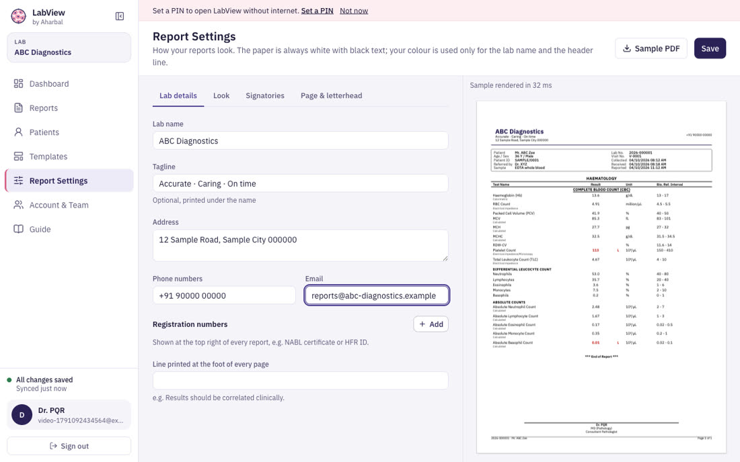Click the download icon in Sample PDF
Image resolution: width=740 pixels, height=462 pixels.
627,48
